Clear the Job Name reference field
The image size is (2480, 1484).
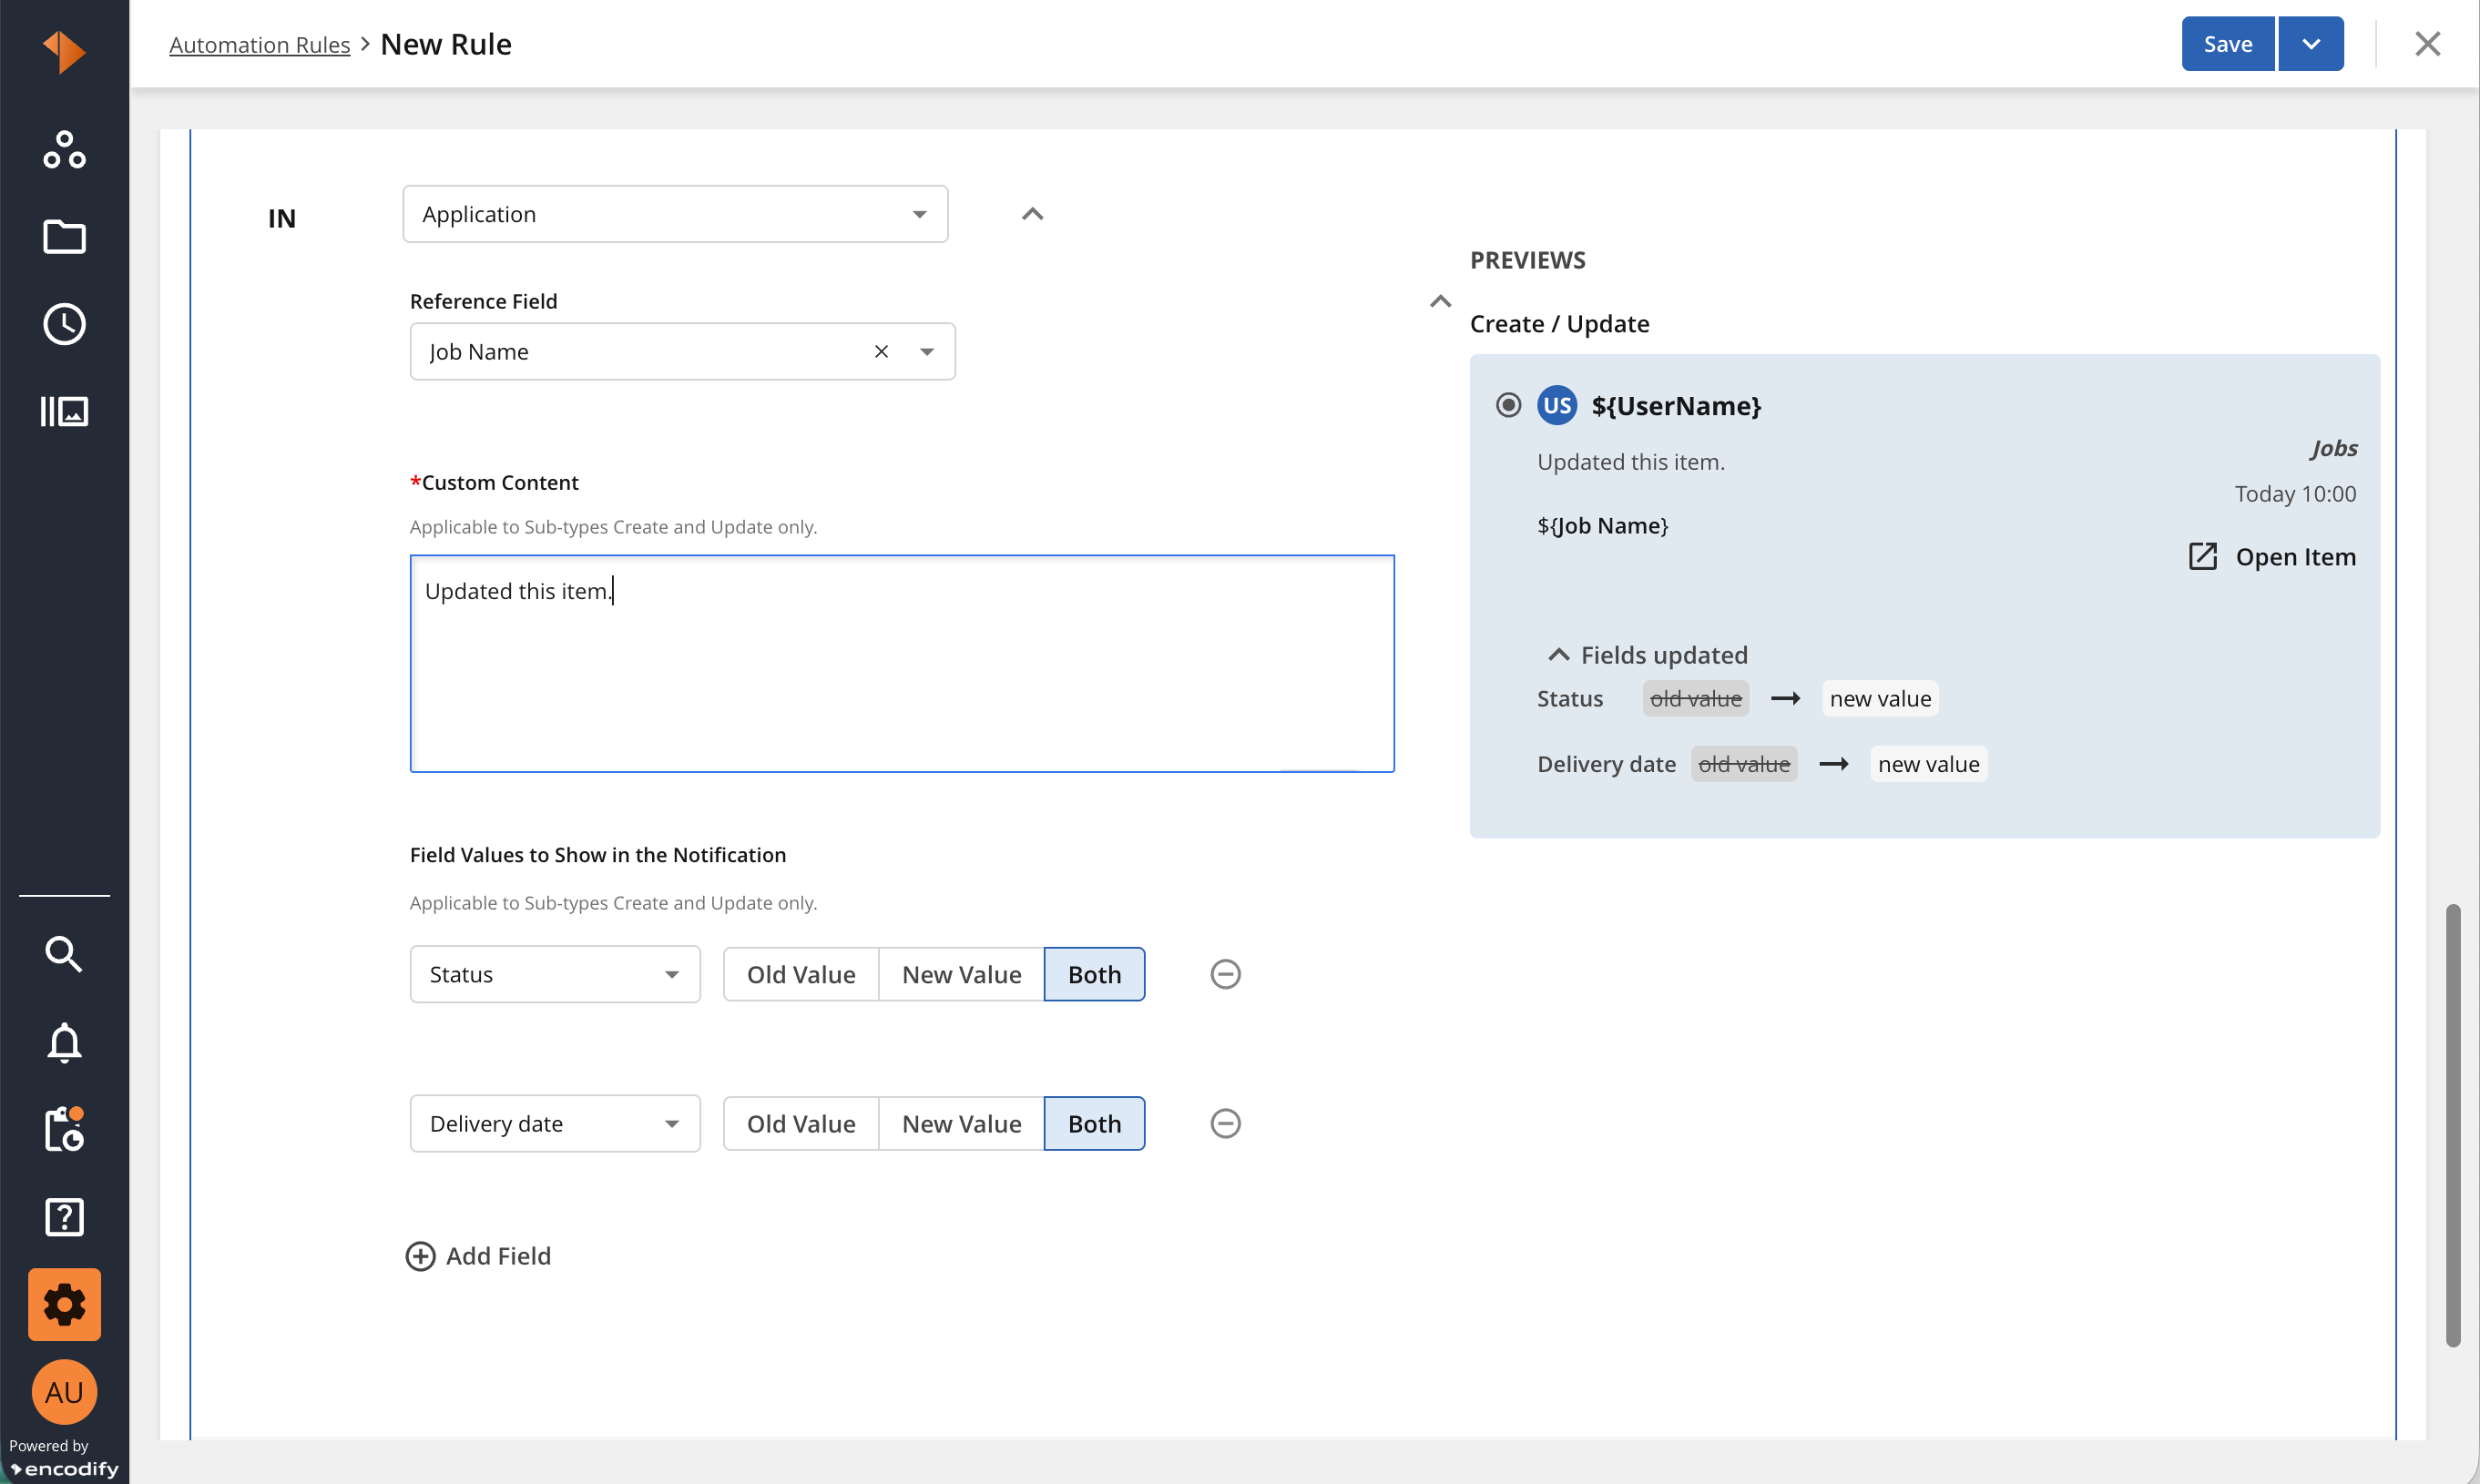882,352
